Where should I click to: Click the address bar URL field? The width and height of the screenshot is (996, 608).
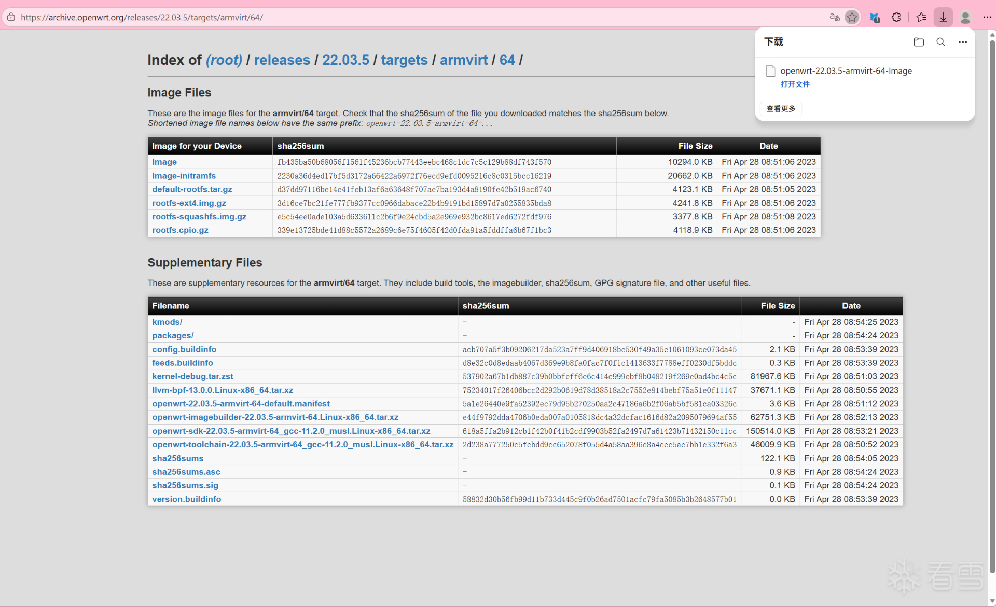(415, 17)
